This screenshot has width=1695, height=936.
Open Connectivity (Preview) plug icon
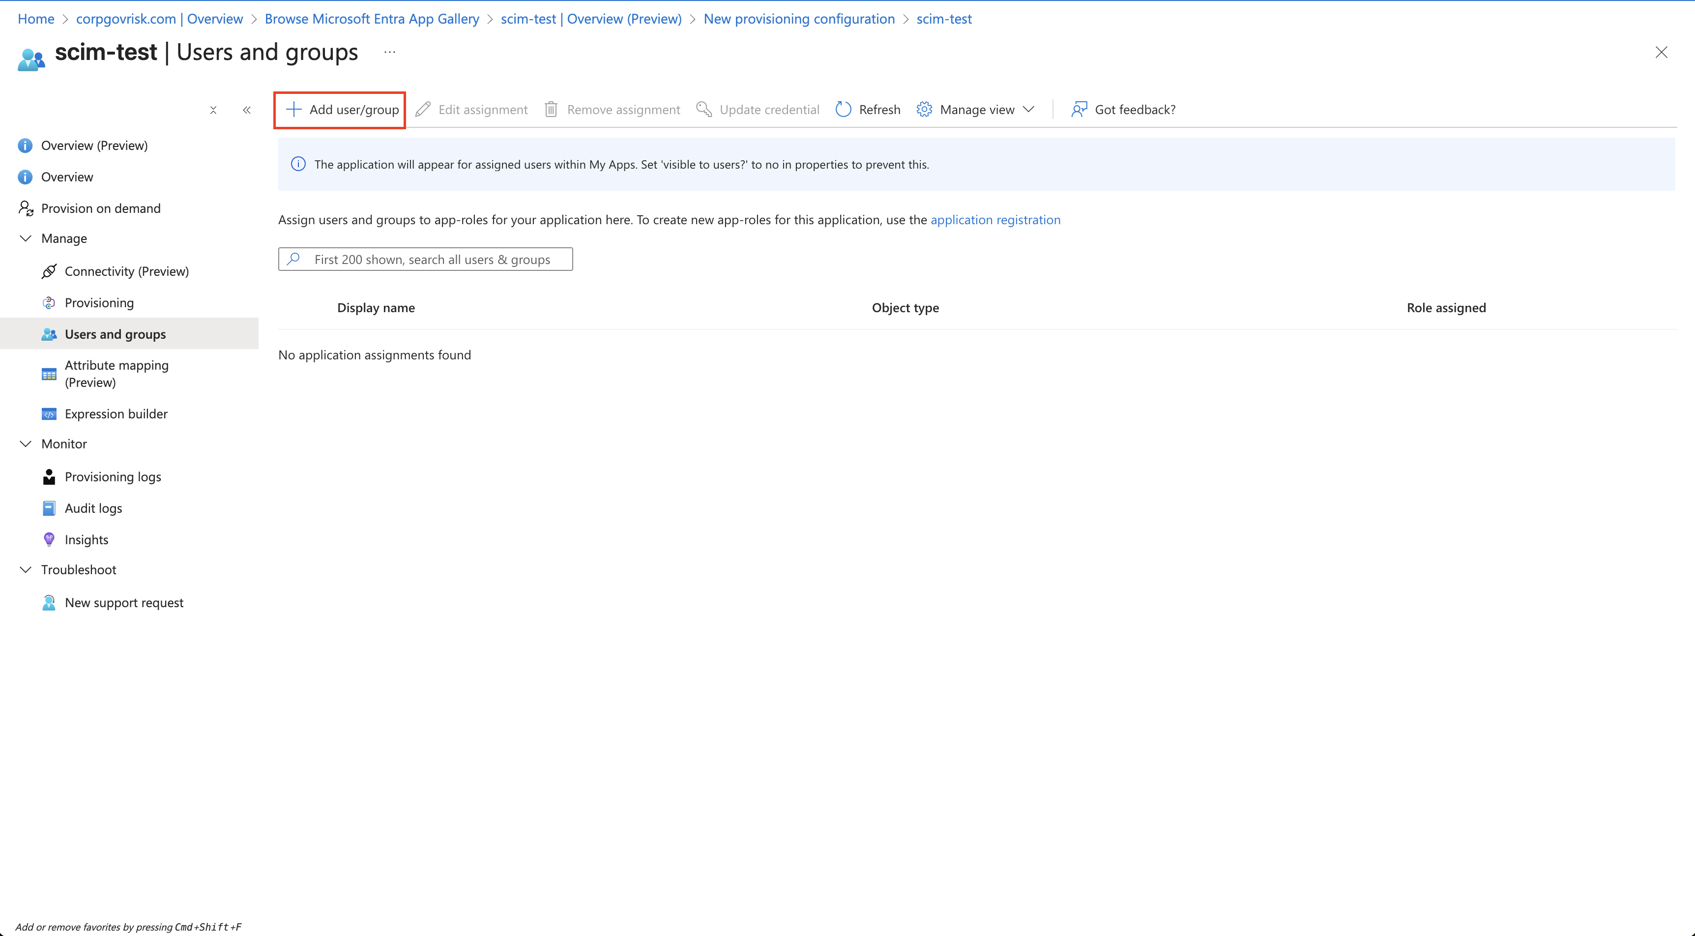[x=49, y=271]
